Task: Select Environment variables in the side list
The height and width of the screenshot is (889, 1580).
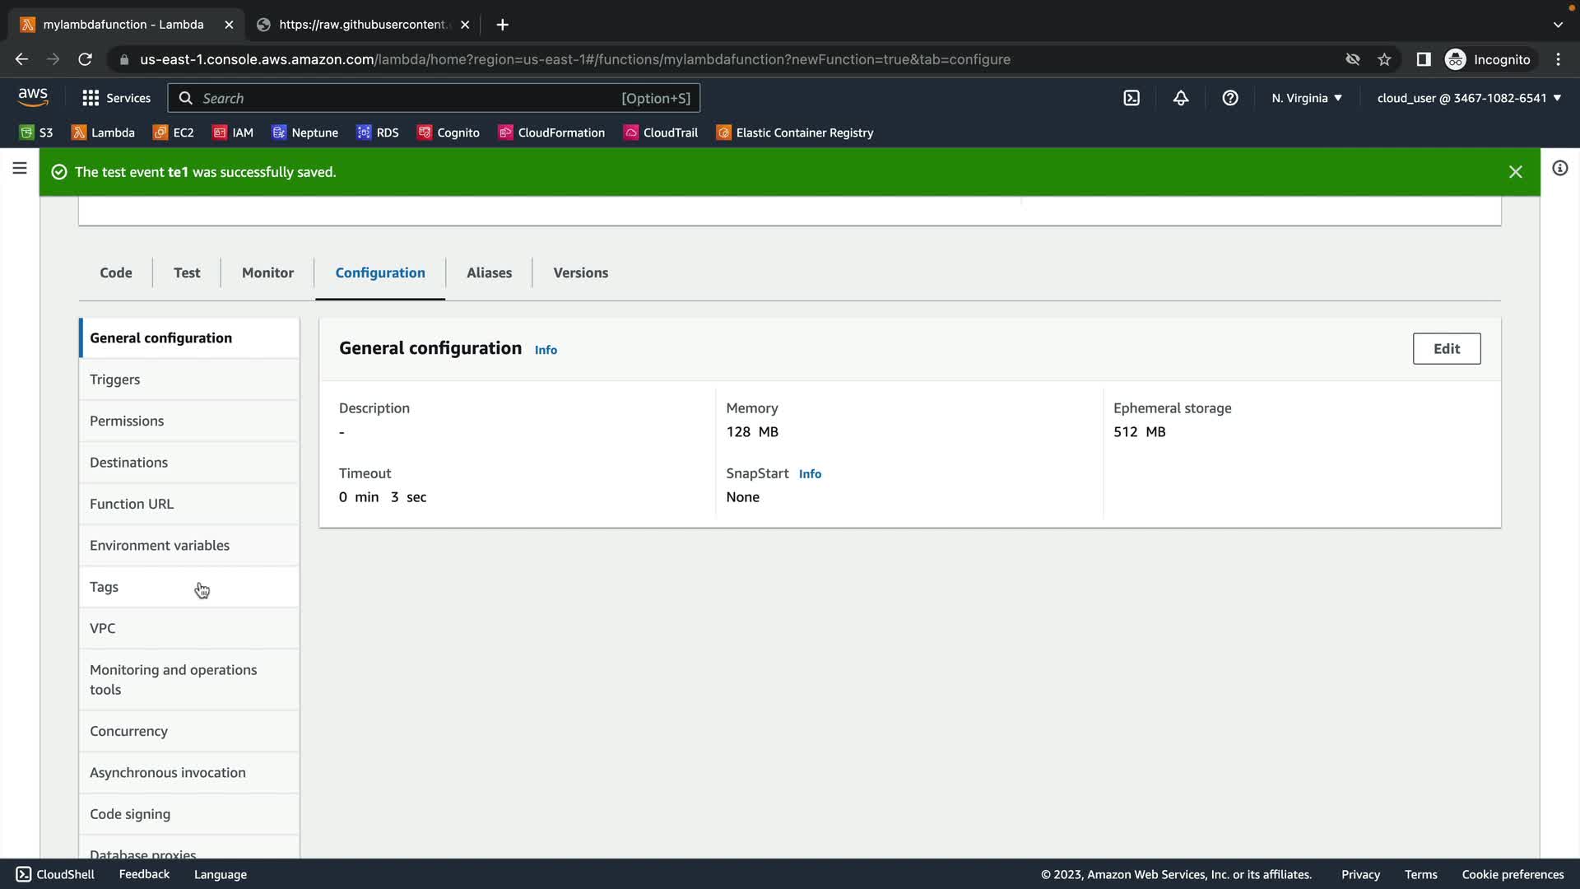Action: (x=160, y=545)
